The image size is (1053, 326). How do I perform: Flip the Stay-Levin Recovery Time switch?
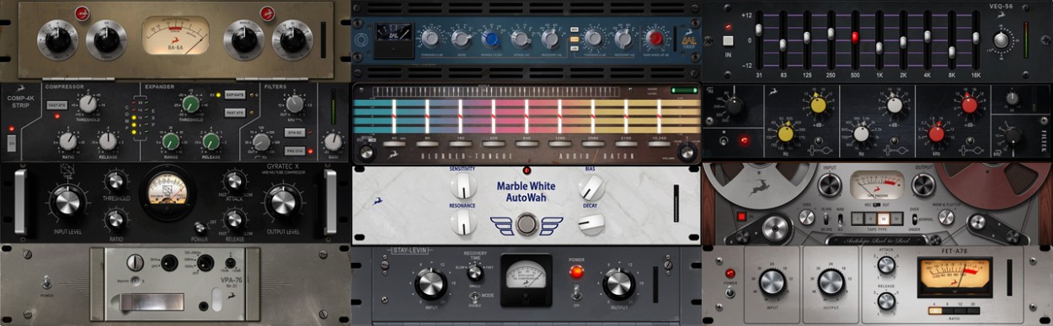(x=474, y=272)
